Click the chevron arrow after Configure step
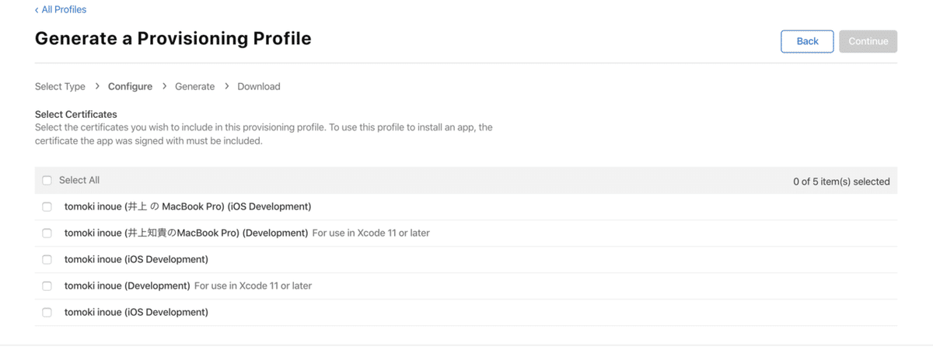 point(164,86)
